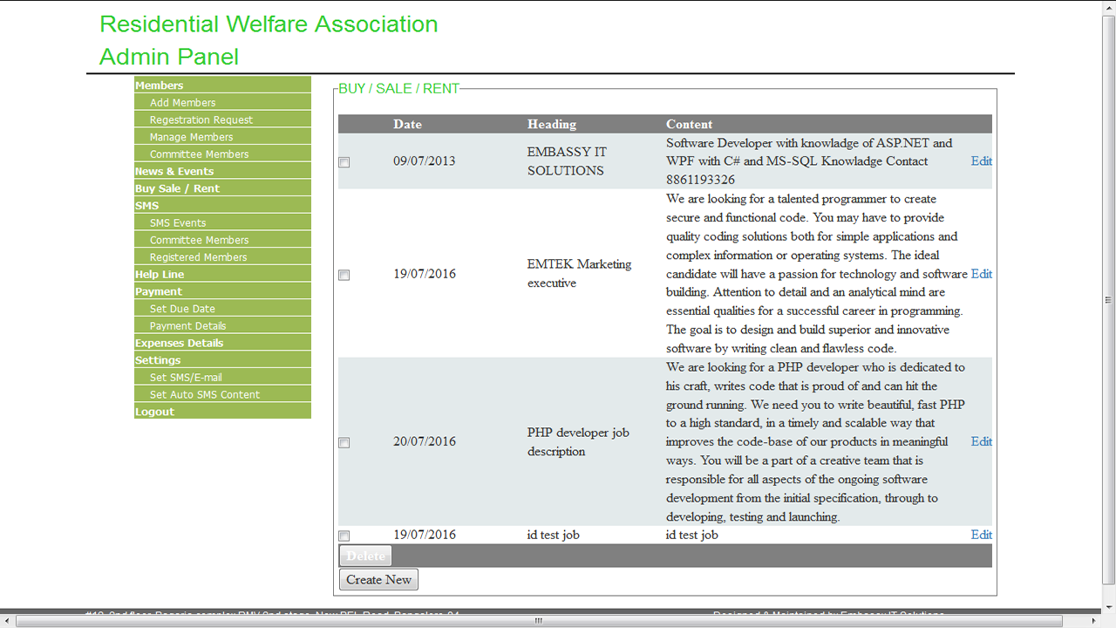Select the EMTEK Marketing executive row checkbox
The image size is (1116, 628).
[x=344, y=275]
